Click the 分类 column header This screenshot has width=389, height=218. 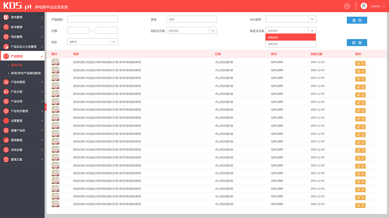tap(218, 54)
